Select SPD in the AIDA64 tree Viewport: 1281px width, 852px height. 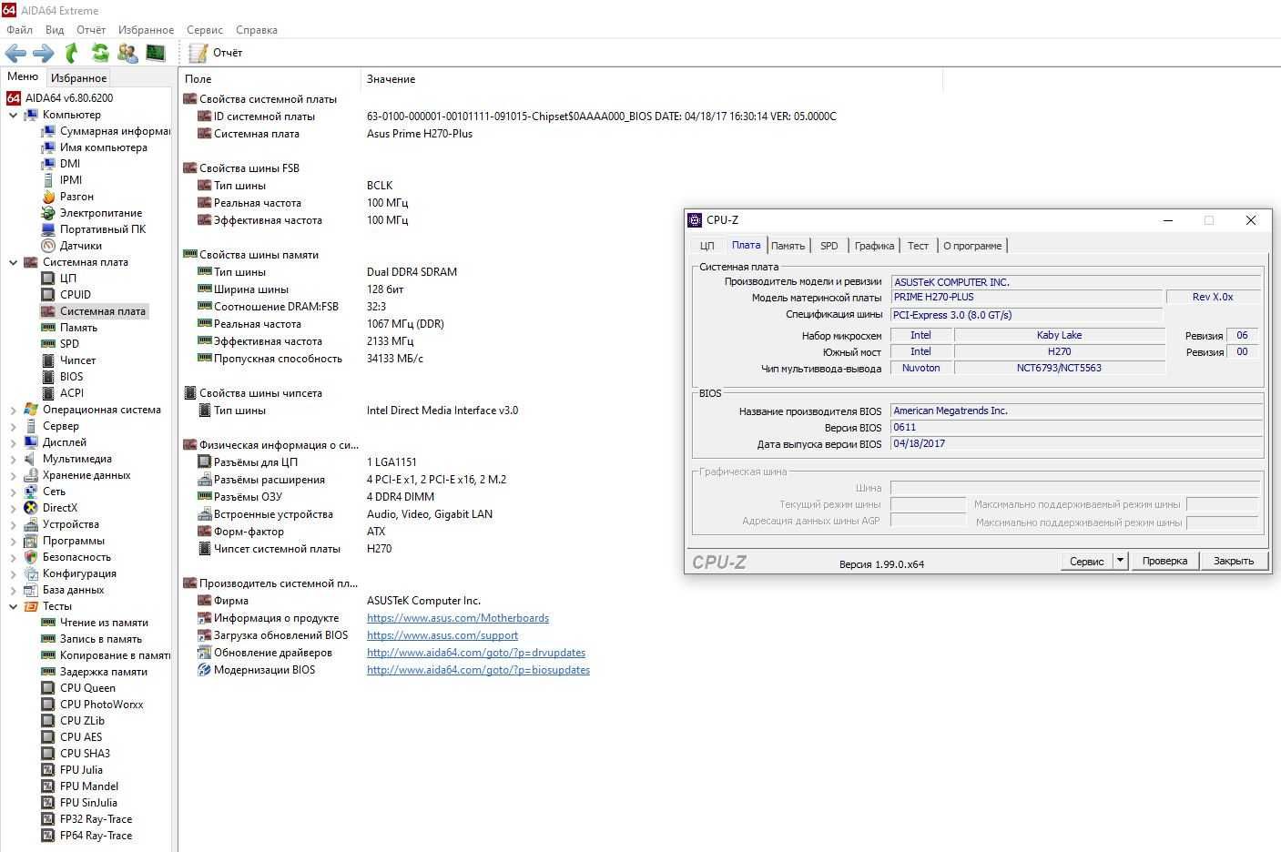(69, 344)
